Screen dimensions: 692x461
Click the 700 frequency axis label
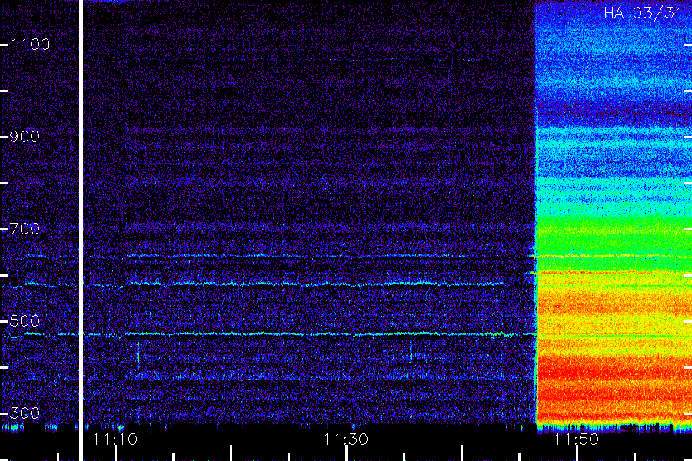tap(25, 229)
